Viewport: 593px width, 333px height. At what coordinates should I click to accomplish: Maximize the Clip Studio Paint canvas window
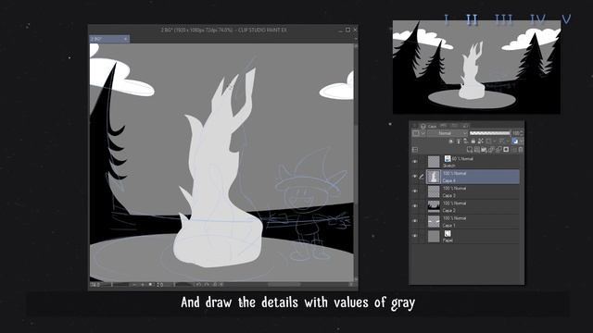click(347, 30)
